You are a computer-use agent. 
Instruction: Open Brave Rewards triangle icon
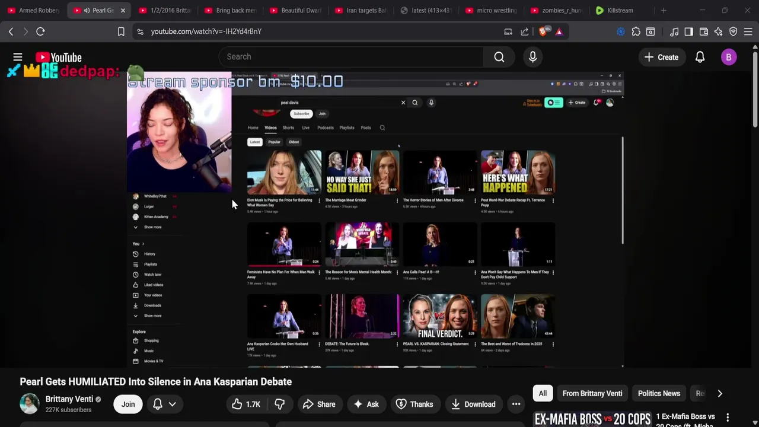tap(559, 31)
